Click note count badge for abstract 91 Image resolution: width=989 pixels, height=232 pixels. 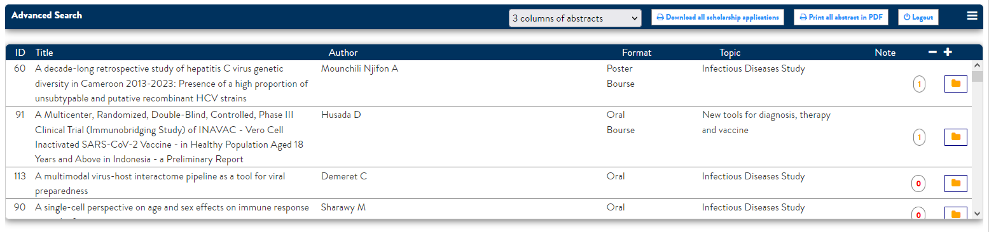pyautogui.click(x=919, y=137)
